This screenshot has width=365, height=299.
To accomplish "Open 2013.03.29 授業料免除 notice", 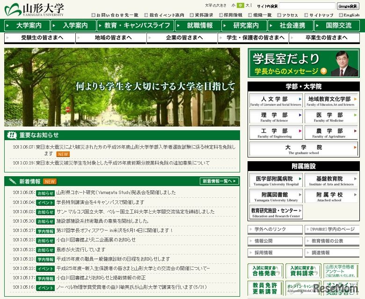I will click(123, 163).
